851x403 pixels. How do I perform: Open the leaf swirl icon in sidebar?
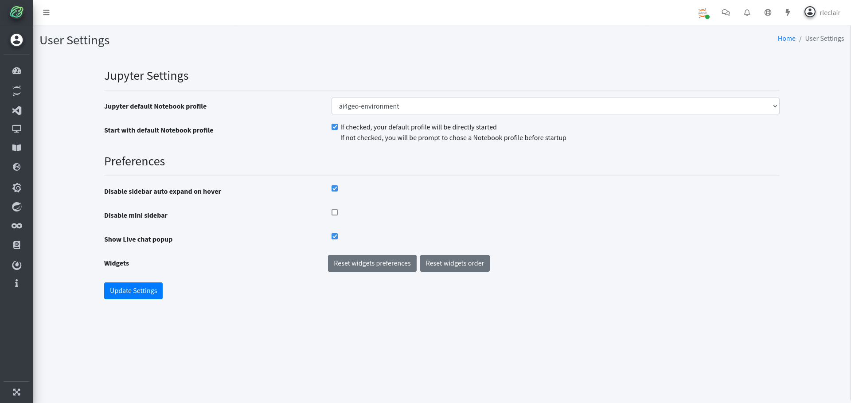[x=16, y=207]
